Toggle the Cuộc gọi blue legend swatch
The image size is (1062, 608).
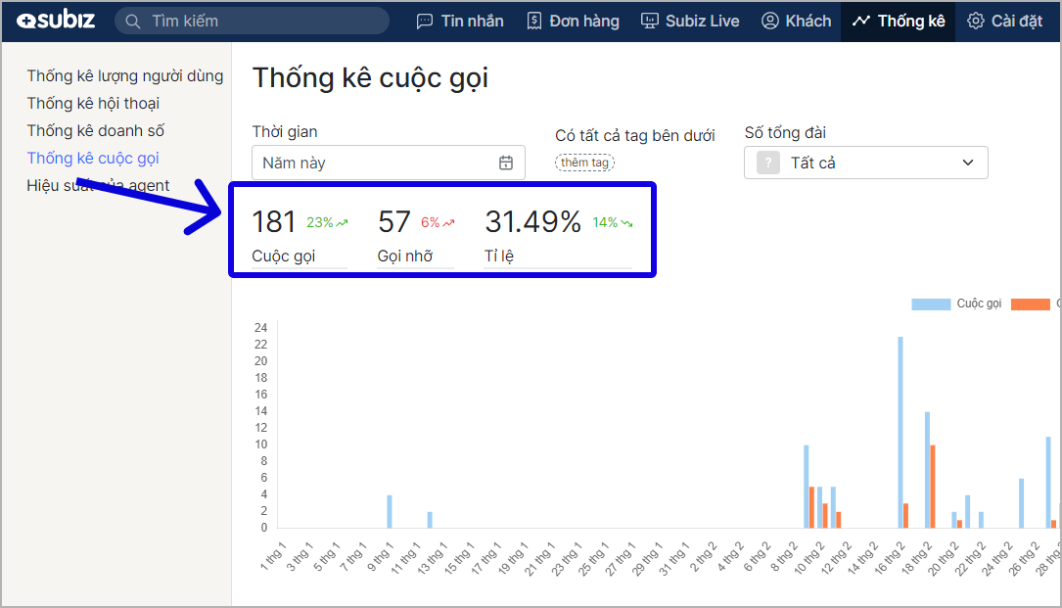pyautogui.click(x=931, y=304)
